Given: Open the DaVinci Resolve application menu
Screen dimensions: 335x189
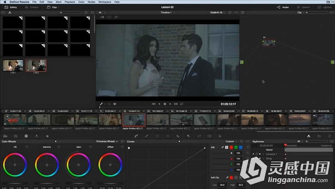Looking at the screenshot, I should (x=19, y=2).
